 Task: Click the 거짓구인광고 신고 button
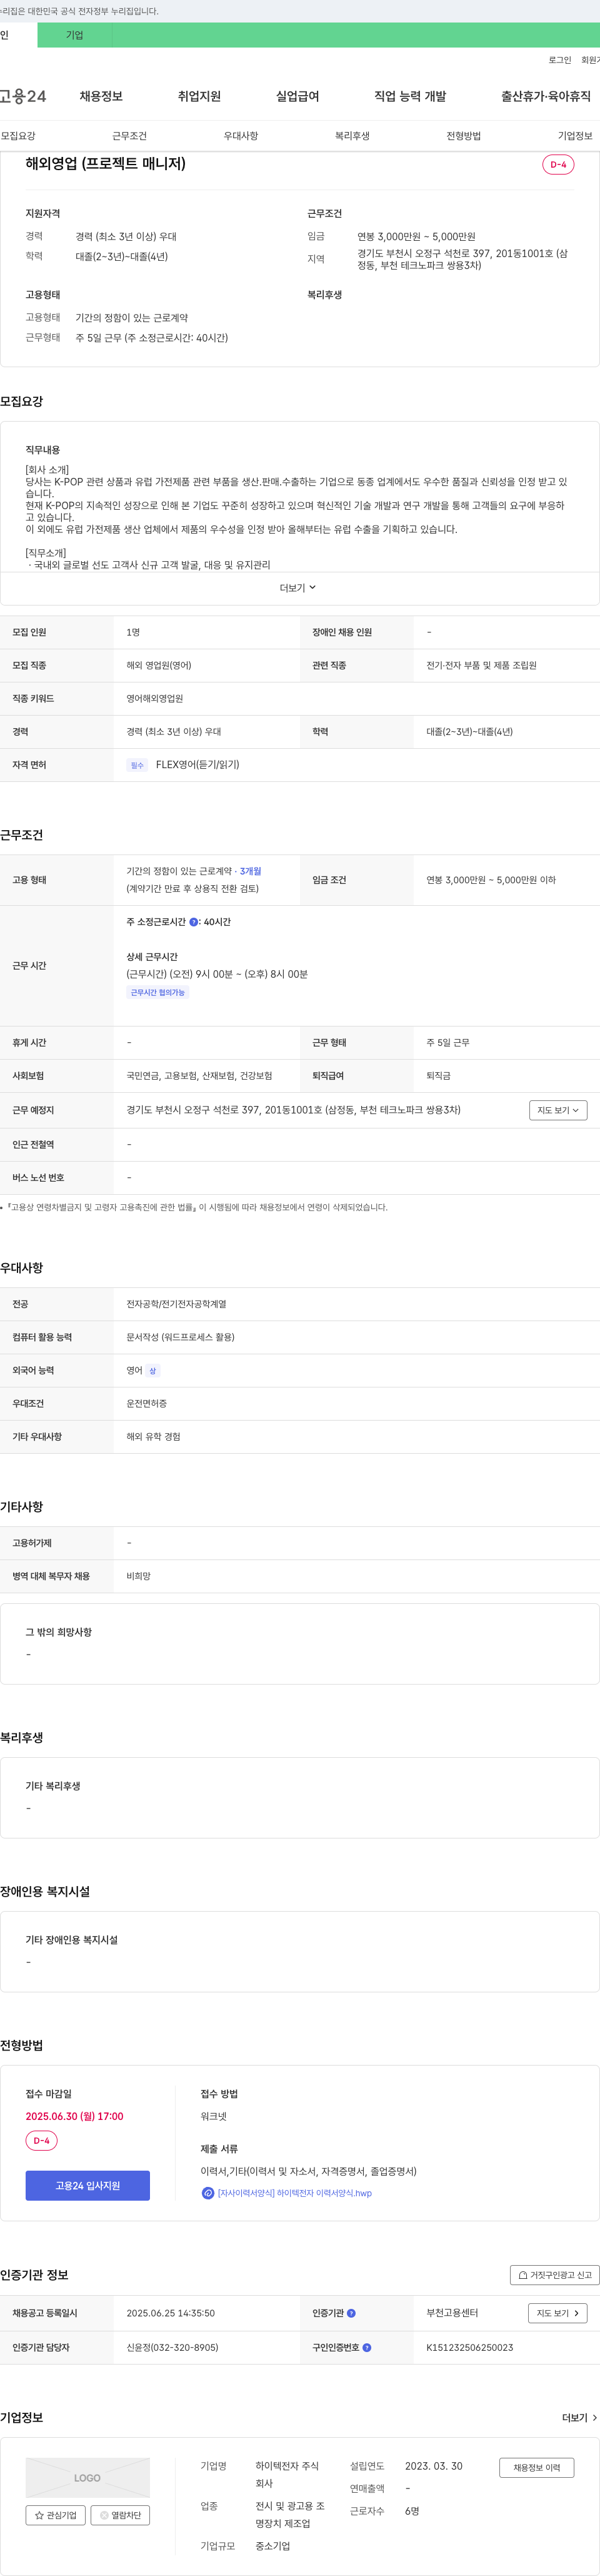coord(554,2275)
